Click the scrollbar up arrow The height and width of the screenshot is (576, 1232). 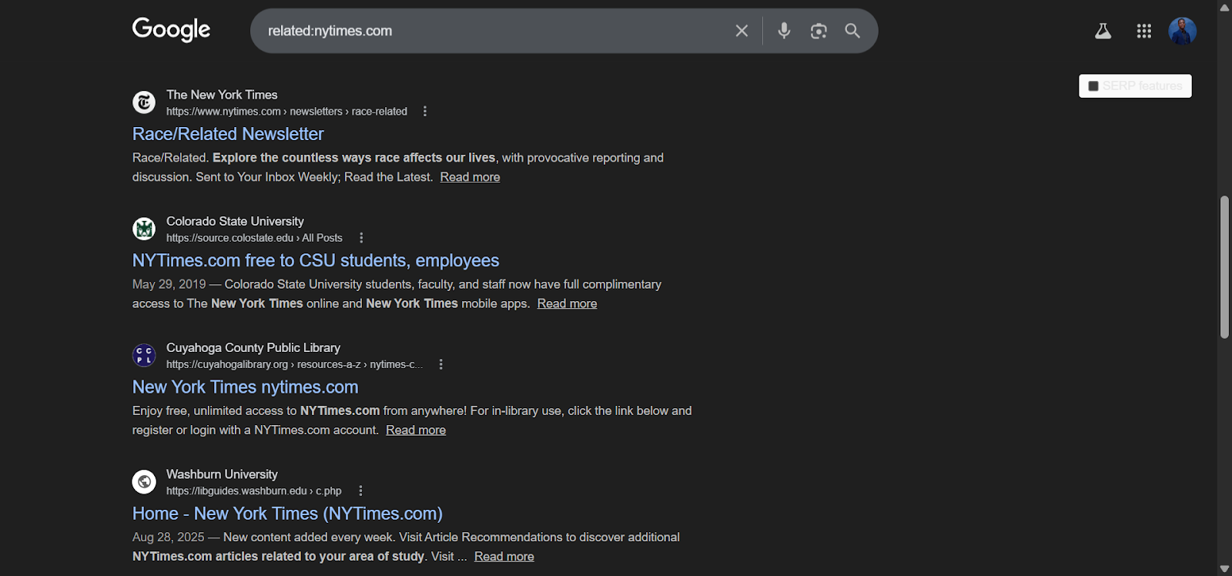pos(1224,7)
